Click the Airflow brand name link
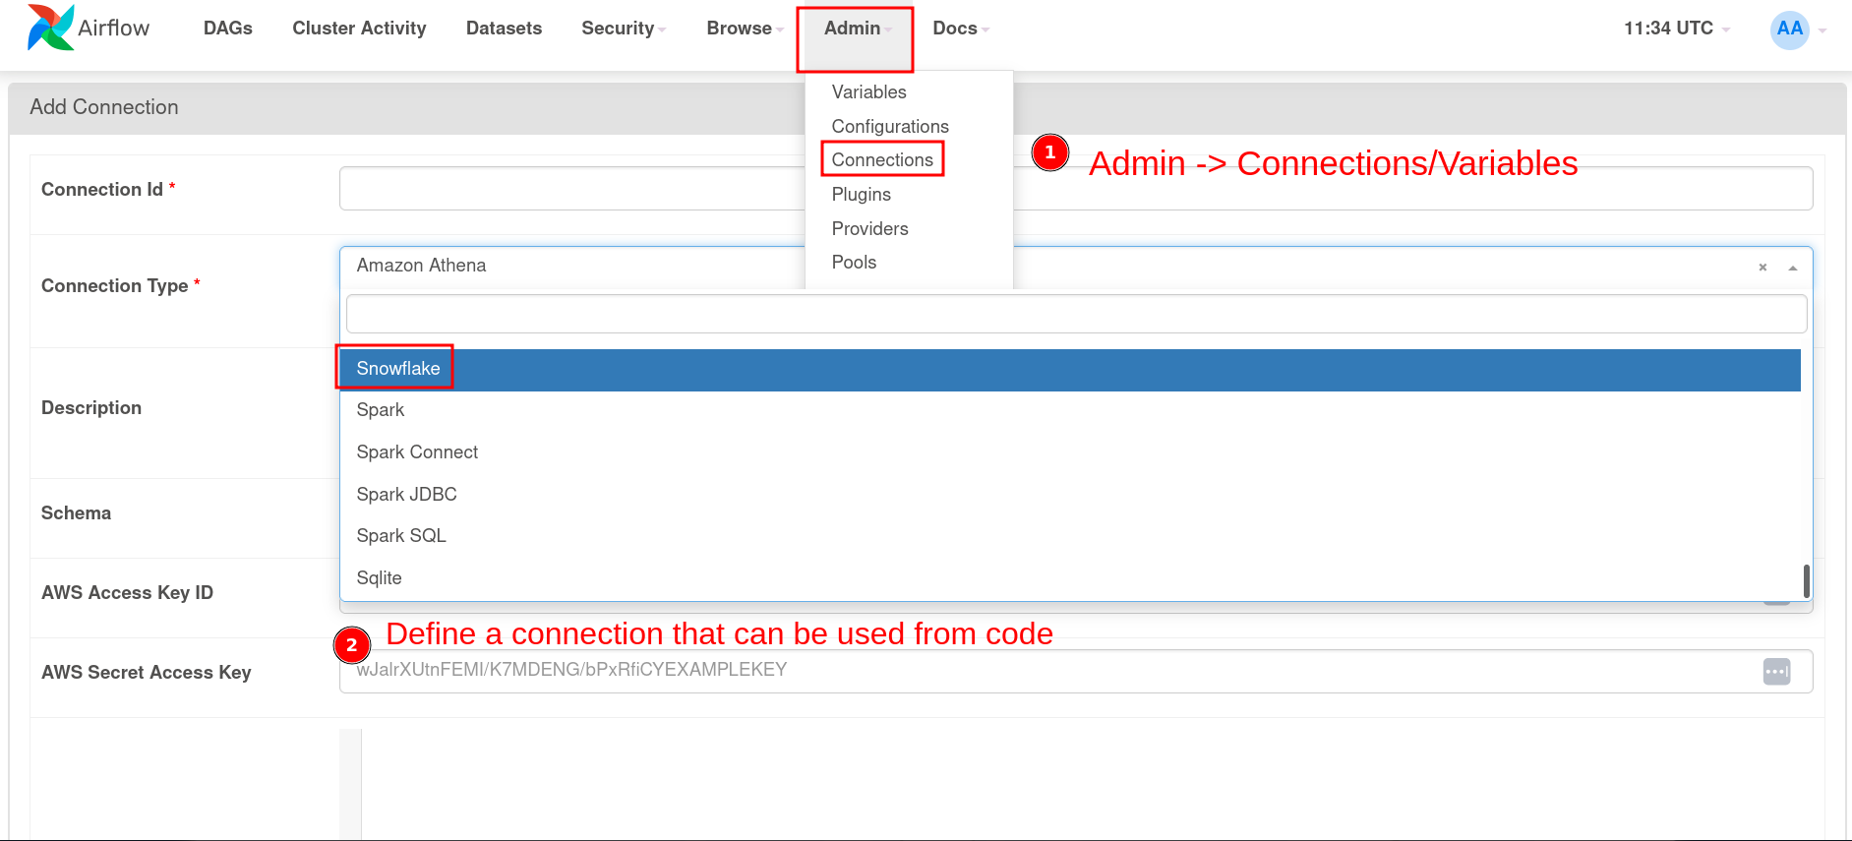 114,28
